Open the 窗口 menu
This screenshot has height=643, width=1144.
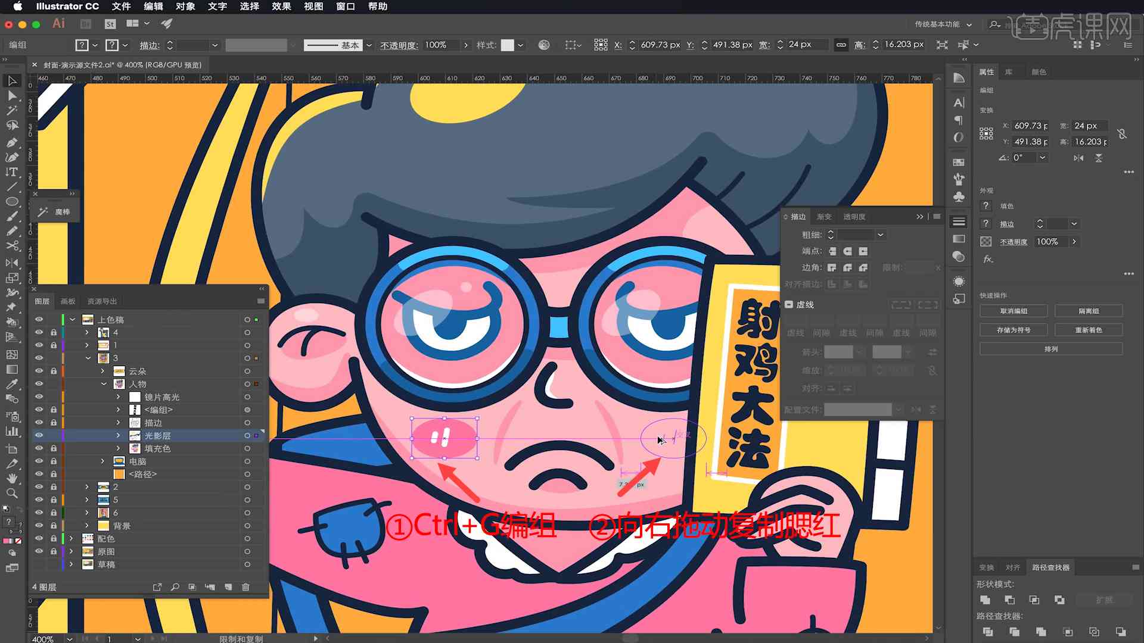pos(346,7)
